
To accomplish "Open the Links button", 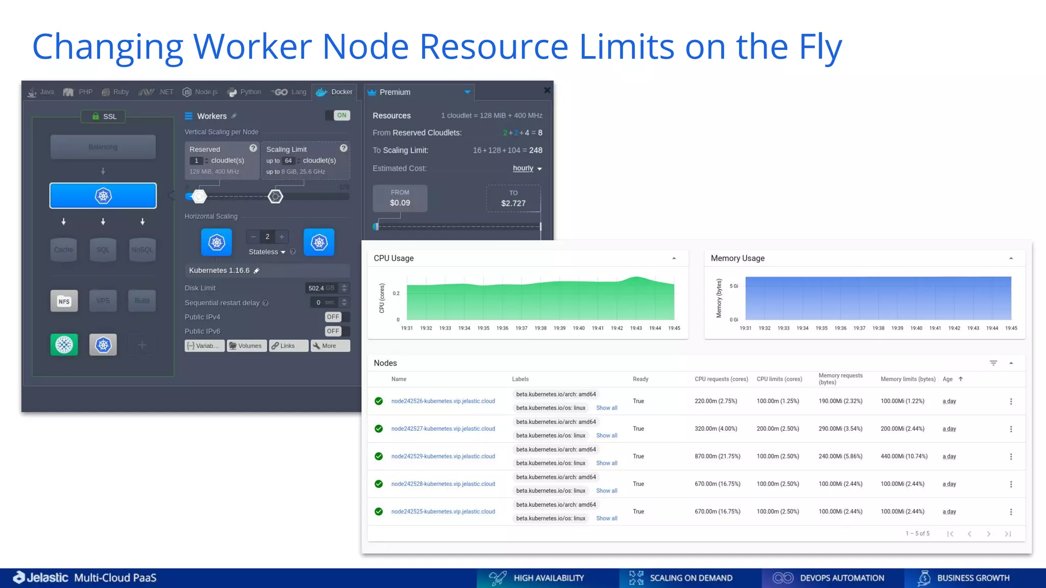I will [x=289, y=346].
